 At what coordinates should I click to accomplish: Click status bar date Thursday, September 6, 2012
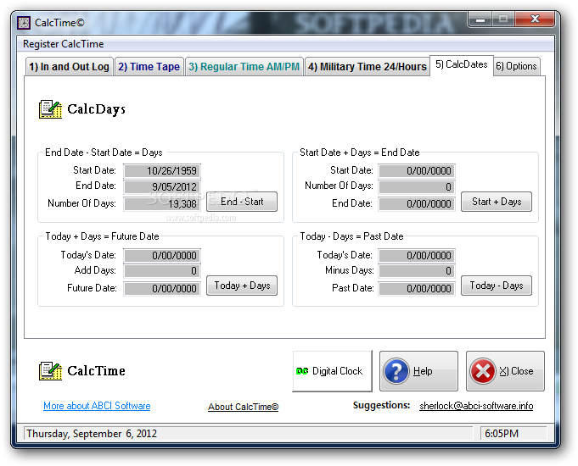pyautogui.click(x=92, y=434)
